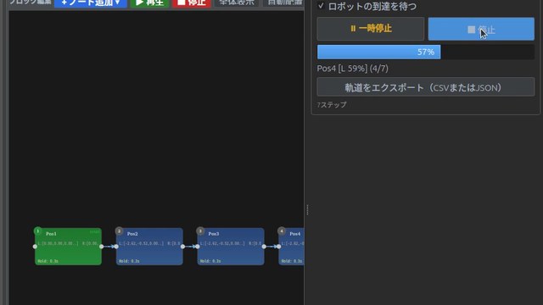
Task: Select the Pos4 node
Action: [x=291, y=247]
